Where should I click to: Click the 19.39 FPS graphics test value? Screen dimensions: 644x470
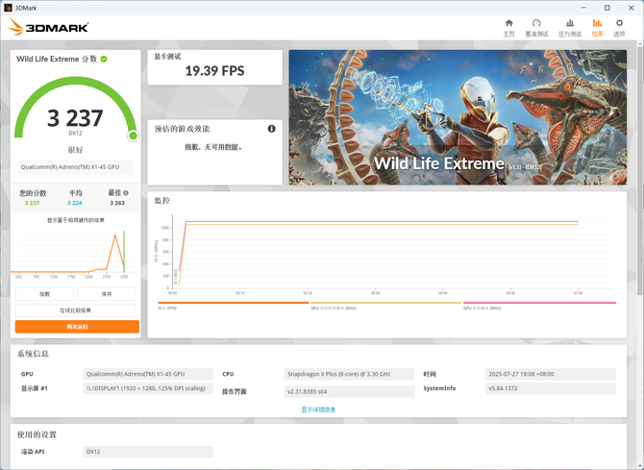click(x=214, y=71)
